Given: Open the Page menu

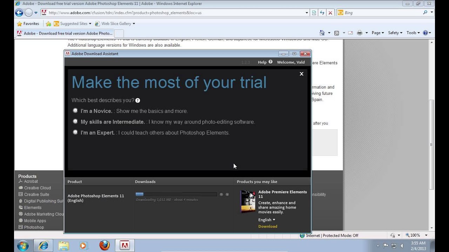Looking at the screenshot, I should coord(378,33).
